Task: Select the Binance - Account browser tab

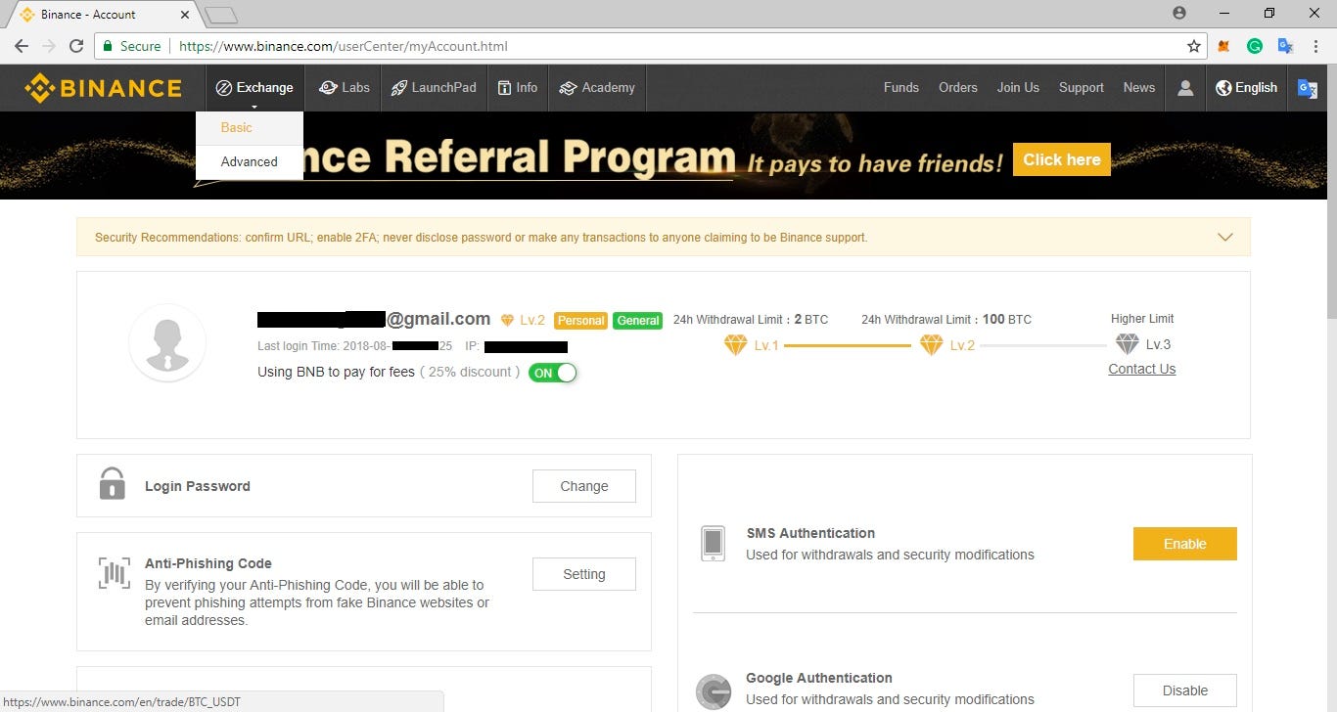Action: [103, 15]
